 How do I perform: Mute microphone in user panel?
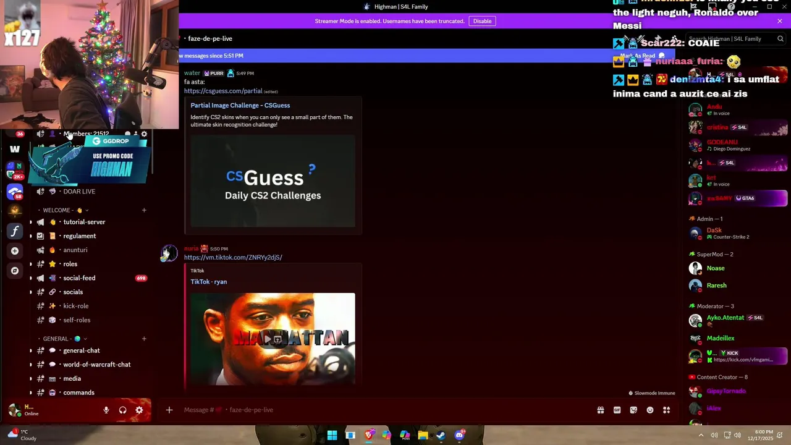[106, 410]
